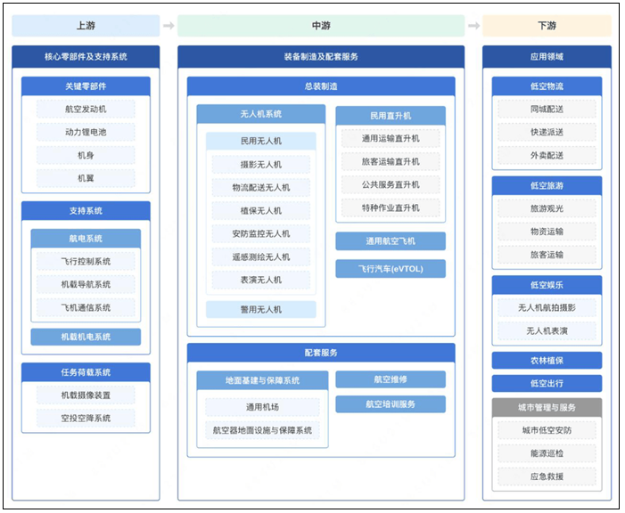Click the 航电系统 heading
Image resolution: width=625 pixels, height=513 pixels.
tap(86, 239)
